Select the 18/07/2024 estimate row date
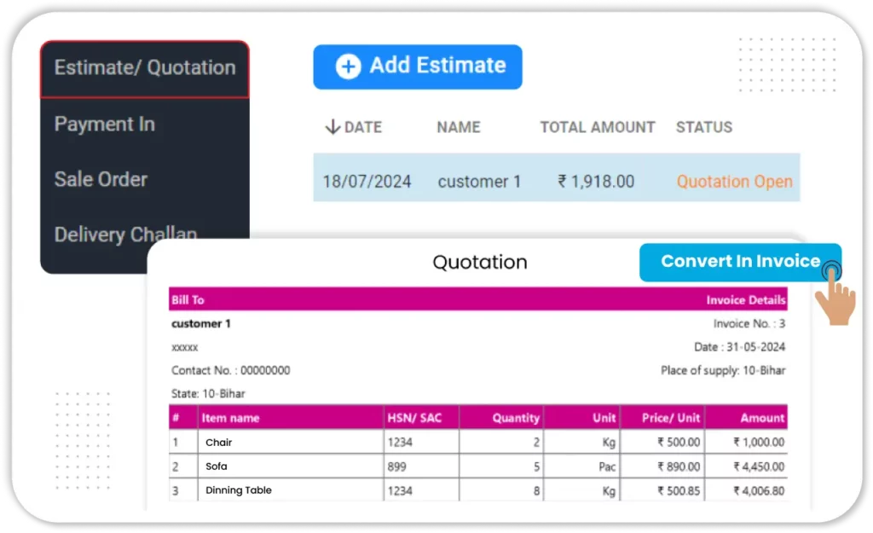873x533 pixels. 367,182
